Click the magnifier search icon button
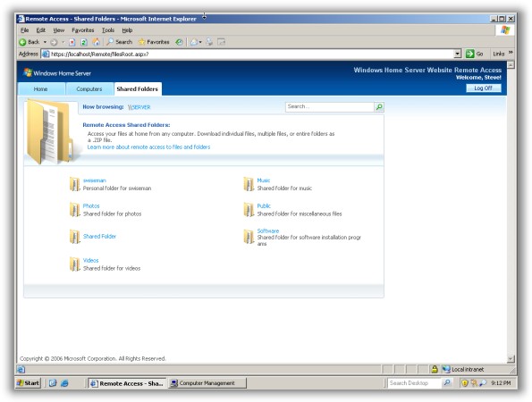The width and height of the screenshot is (532, 402). click(x=379, y=107)
